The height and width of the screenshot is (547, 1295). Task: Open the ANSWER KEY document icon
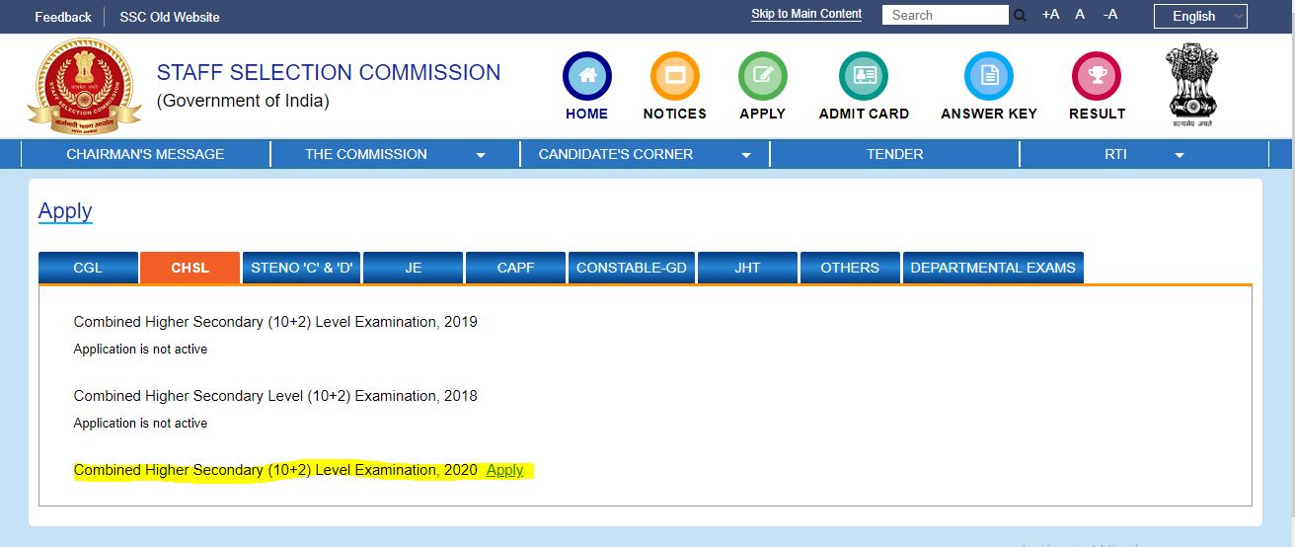989,76
